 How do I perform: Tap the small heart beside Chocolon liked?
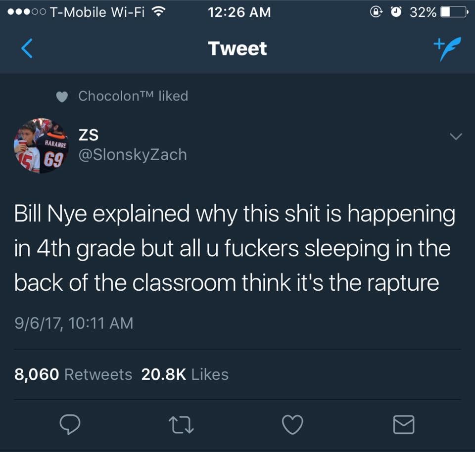(x=62, y=97)
